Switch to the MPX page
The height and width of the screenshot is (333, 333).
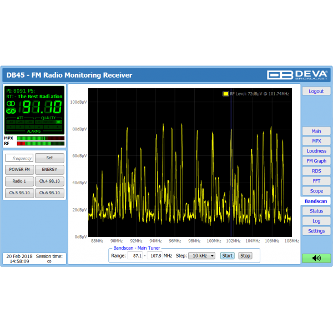tap(316, 141)
